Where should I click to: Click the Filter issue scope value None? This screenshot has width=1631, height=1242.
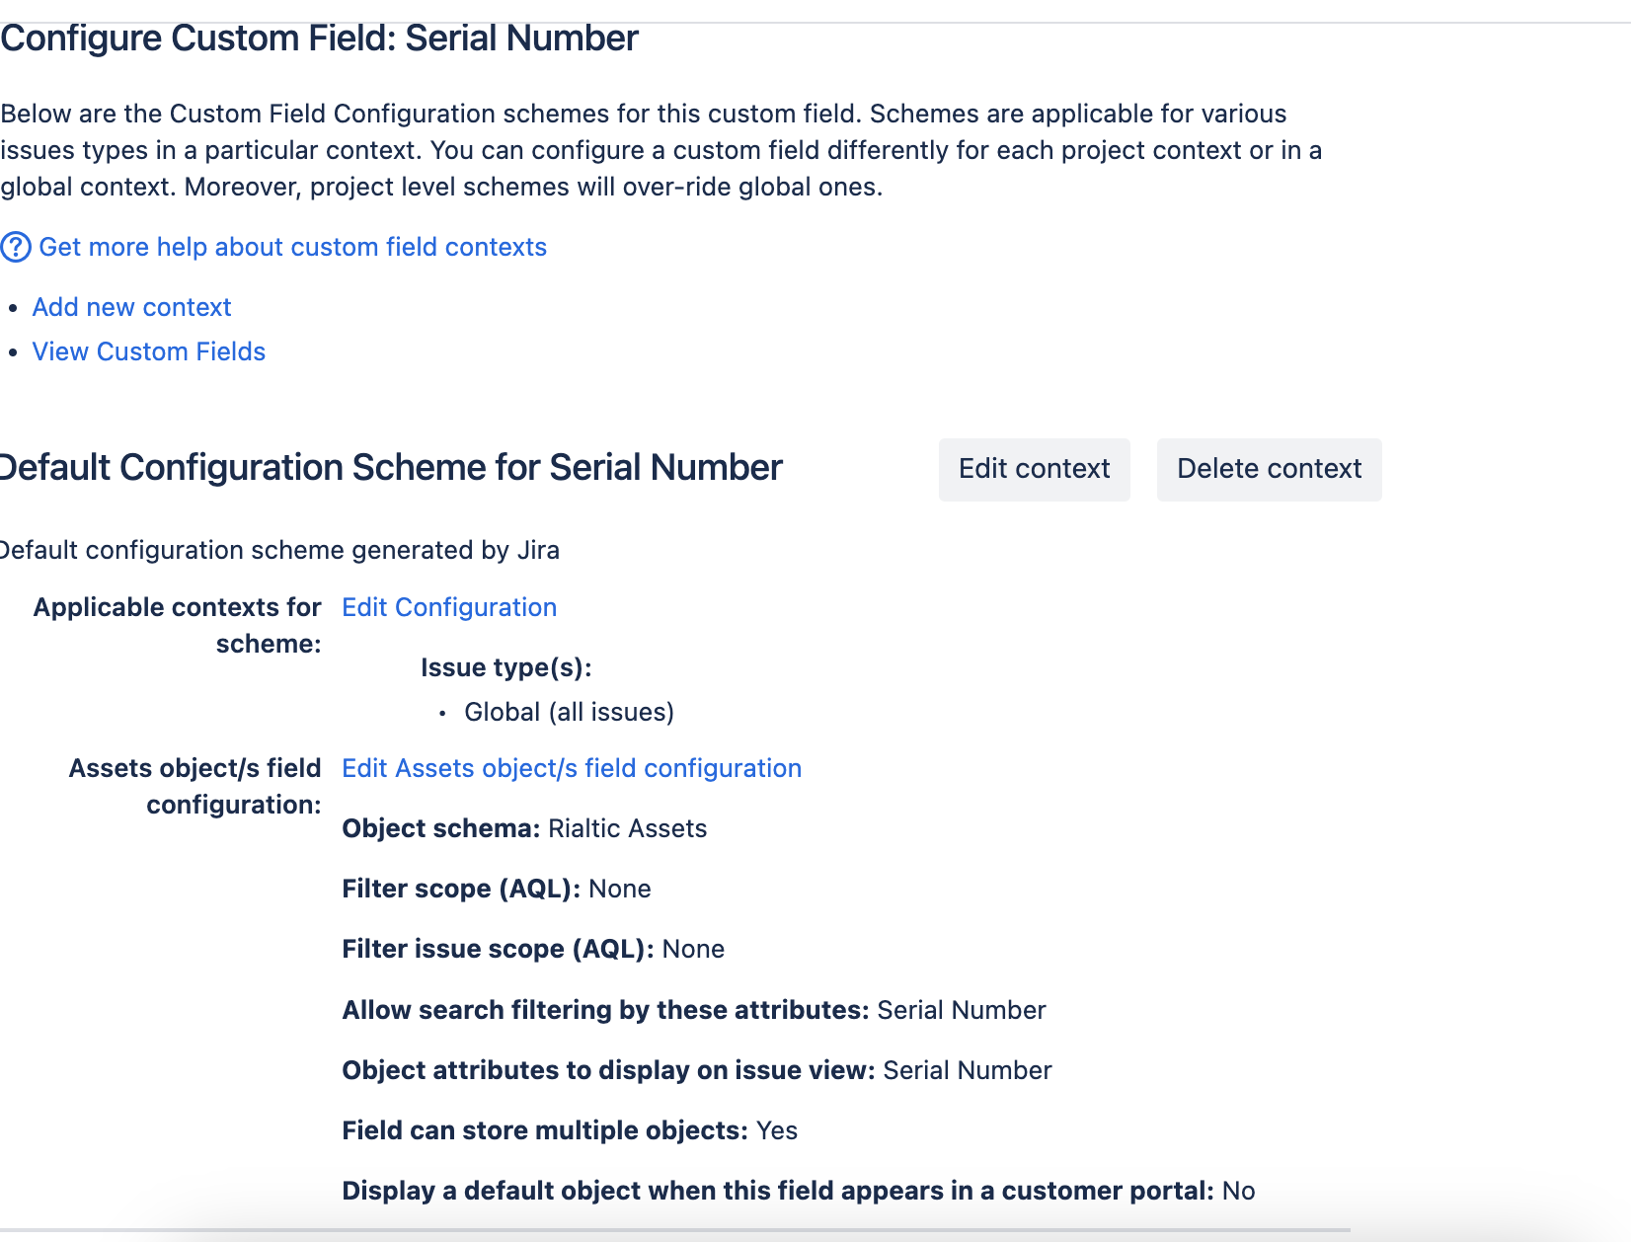click(x=693, y=949)
